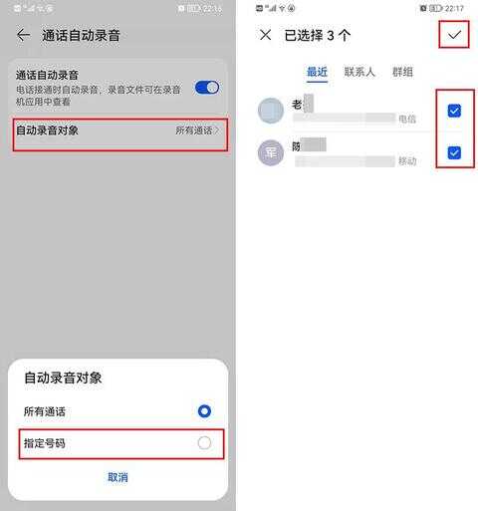The height and width of the screenshot is (511, 478).
Task: Tap the avatar of contact 老
Action: [x=271, y=111]
